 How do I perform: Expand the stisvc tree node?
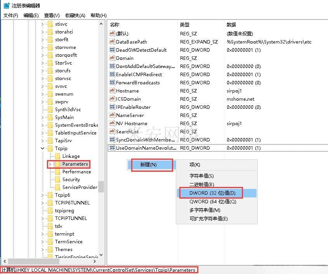pos(42,24)
